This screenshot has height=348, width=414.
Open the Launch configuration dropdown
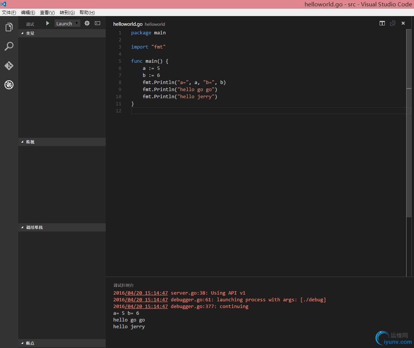coord(67,24)
